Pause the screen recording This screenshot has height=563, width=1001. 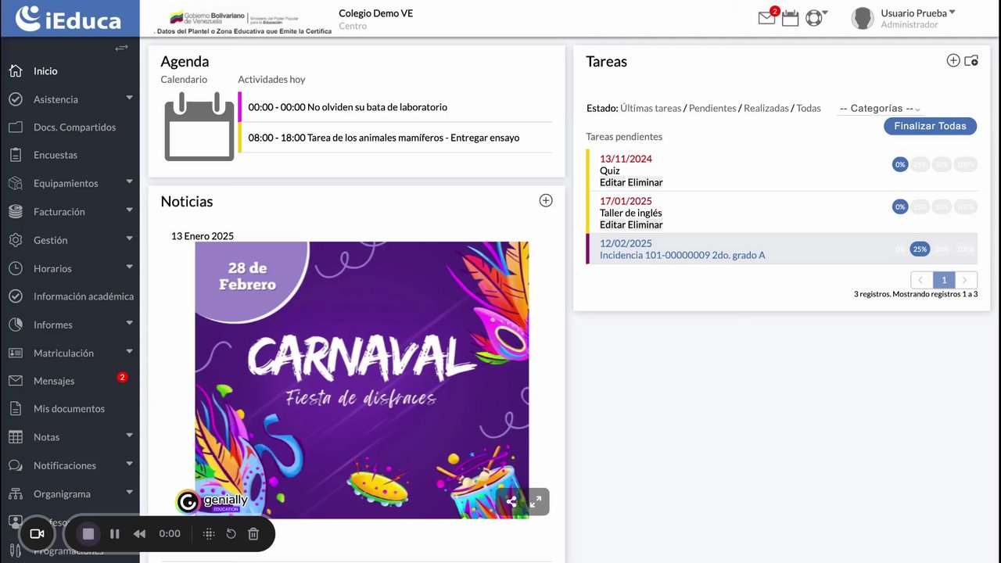(x=115, y=533)
